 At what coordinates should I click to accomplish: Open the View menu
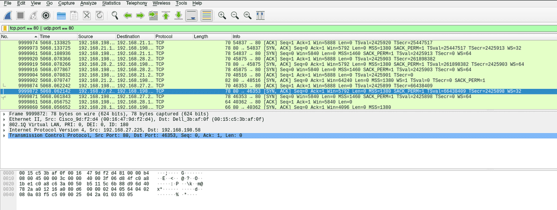36,3
